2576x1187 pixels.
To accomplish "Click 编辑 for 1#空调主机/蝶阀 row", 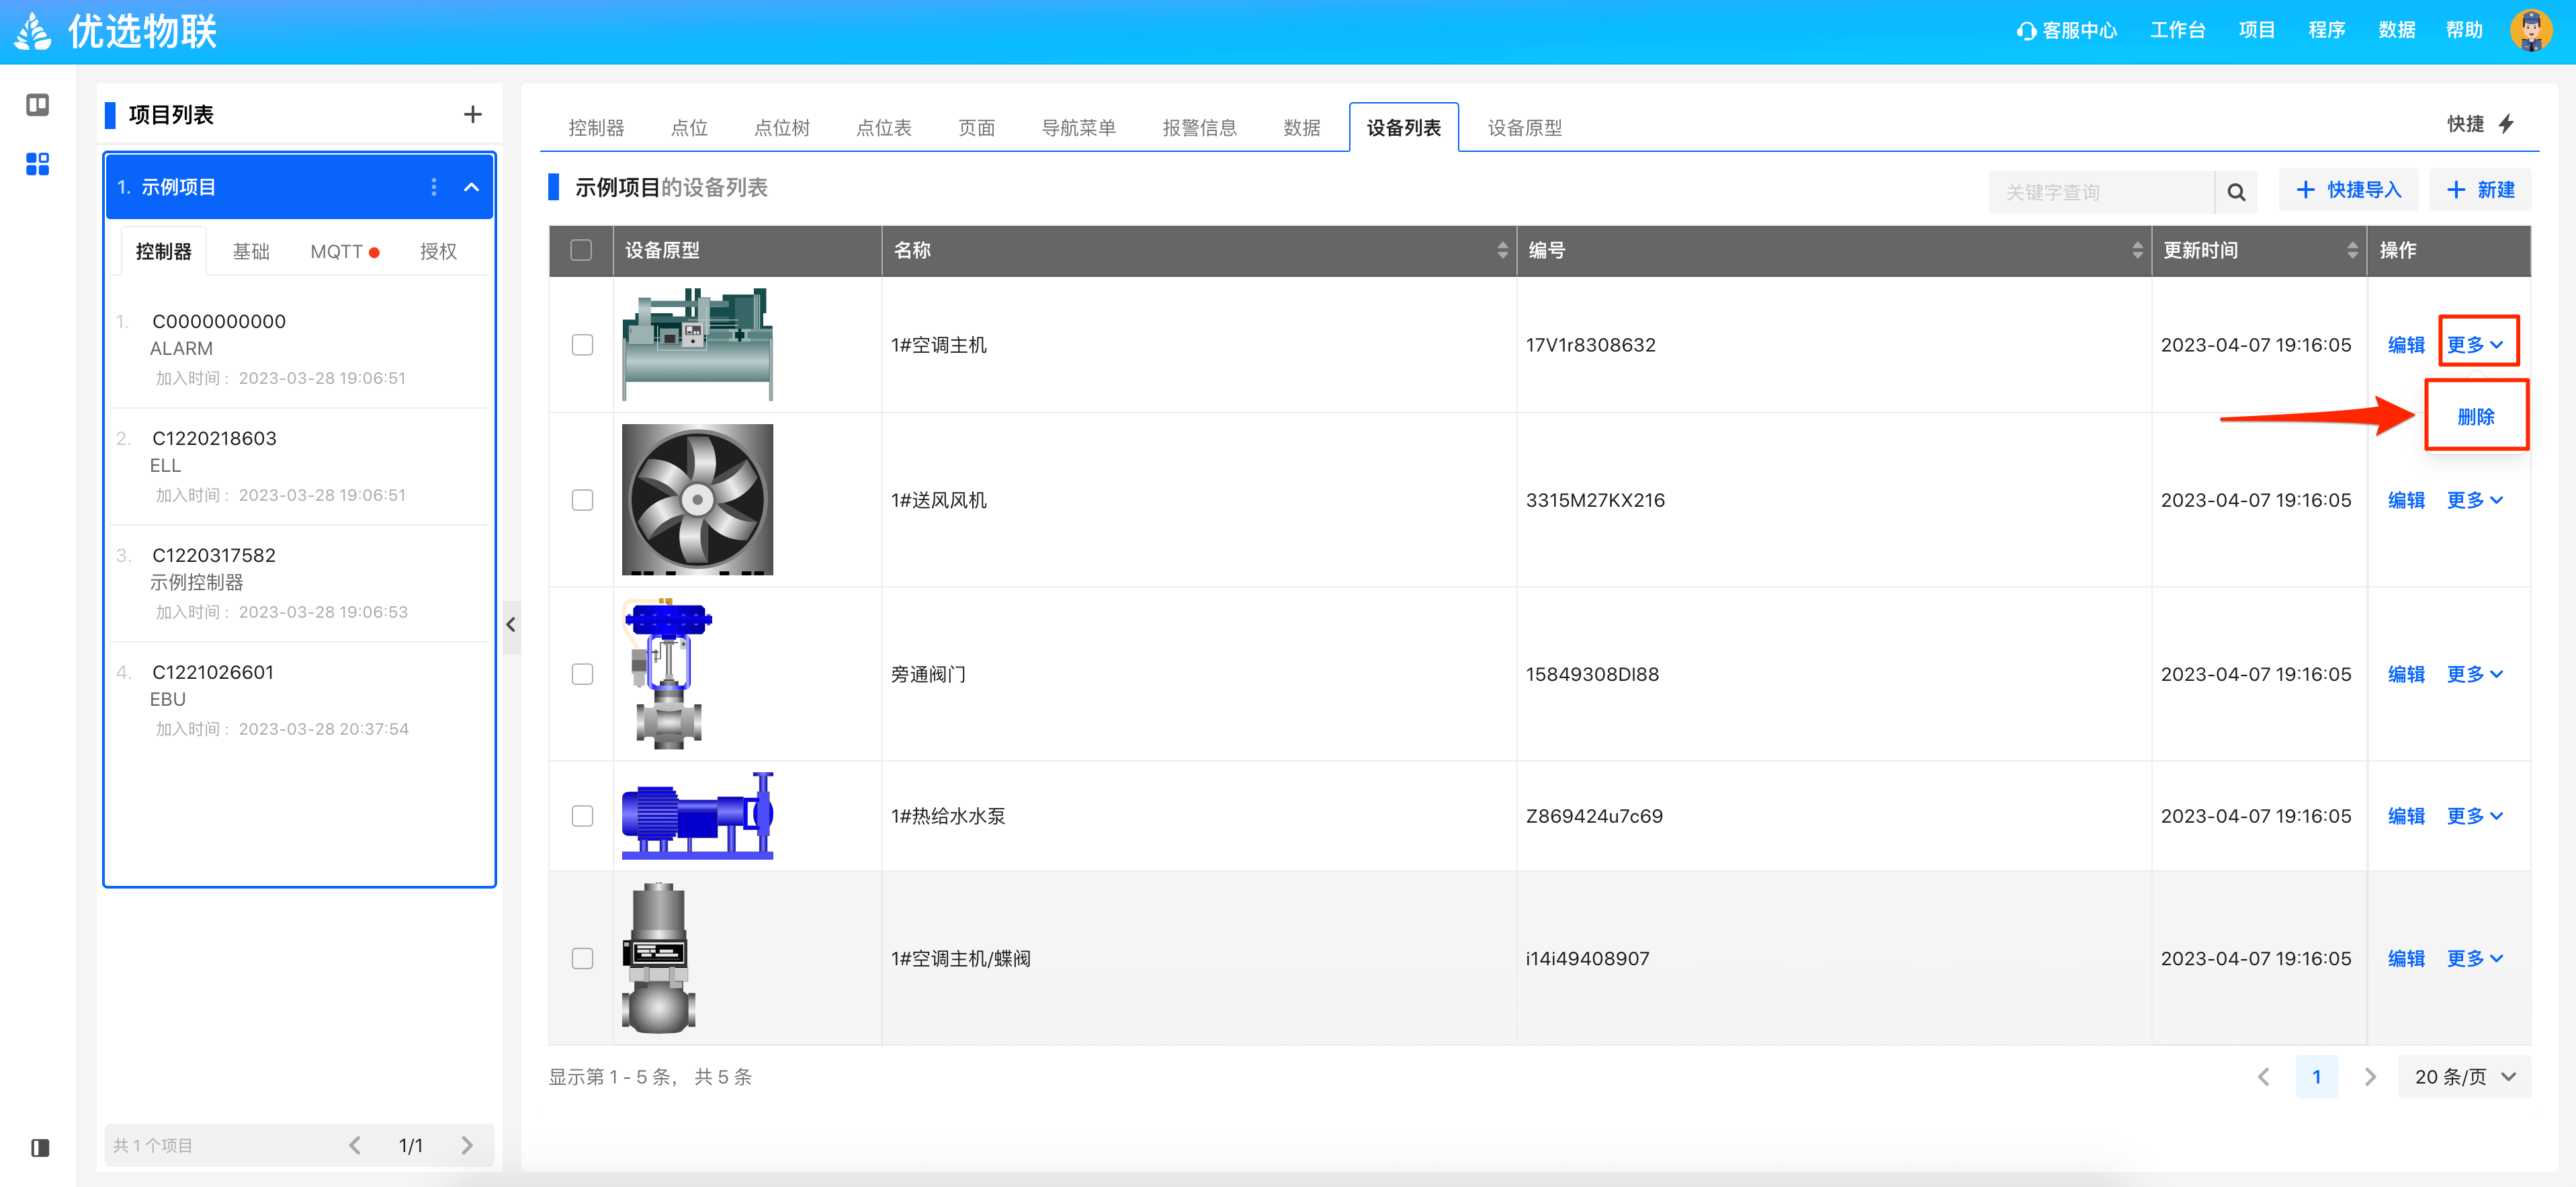I will point(2406,958).
